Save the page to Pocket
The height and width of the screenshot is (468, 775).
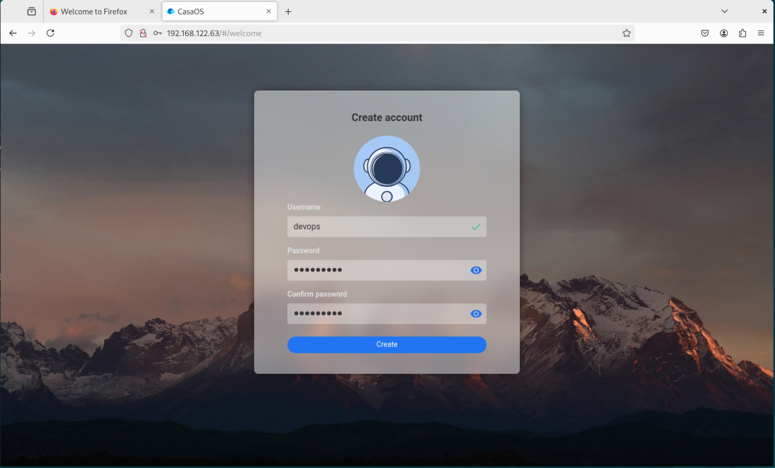pos(704,33)
